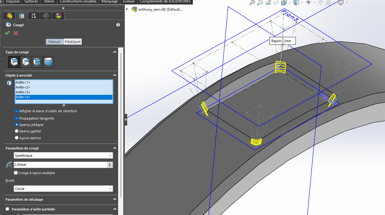
Task: Select the Aperçu partiel radio button
Action: click(x=16, y=131)
